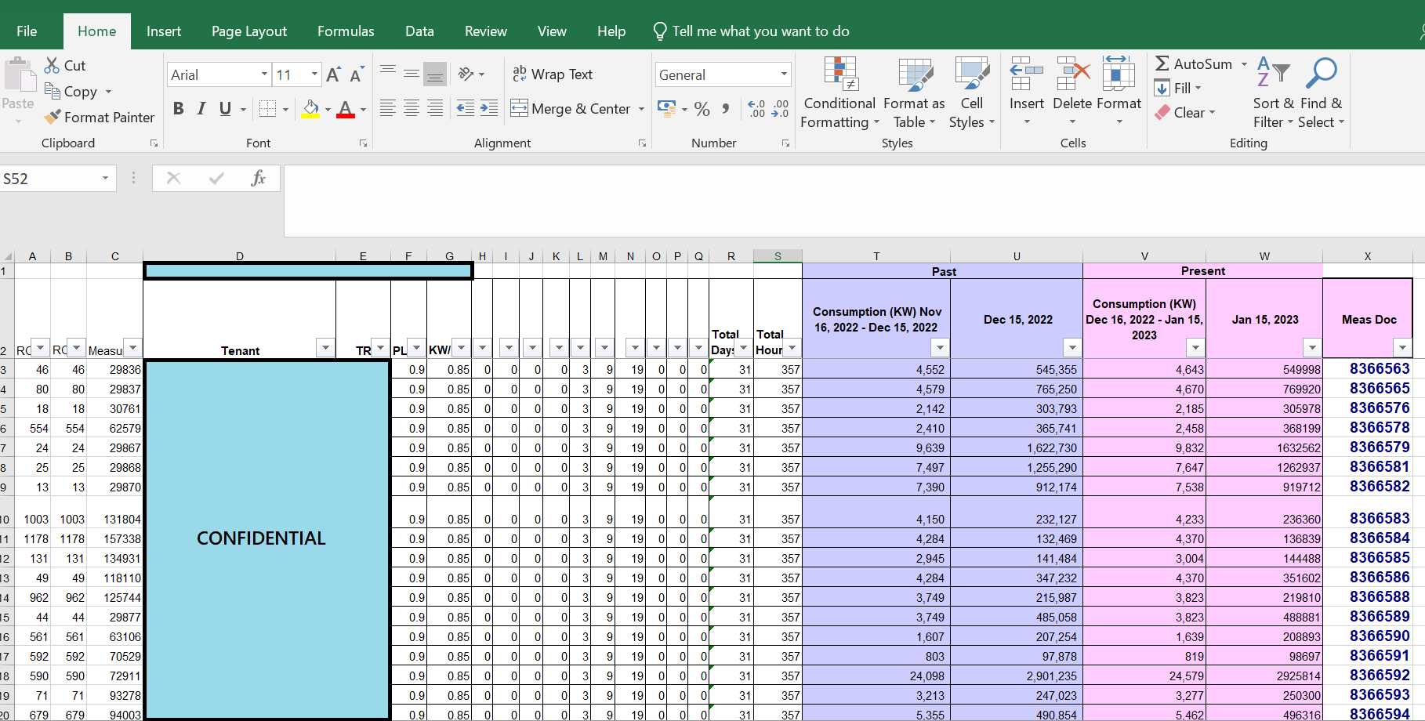Viewport: 1425px width, 721px height.
Task: Toggle Align Left
Action: pyautogui.click(x=388, y=108)
